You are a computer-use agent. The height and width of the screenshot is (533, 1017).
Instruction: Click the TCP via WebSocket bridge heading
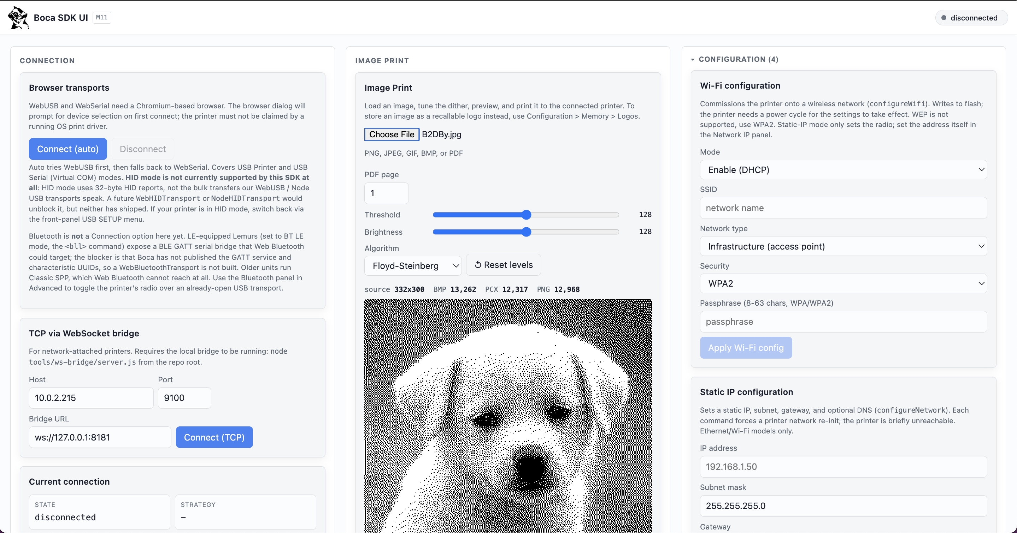[84, 333]
